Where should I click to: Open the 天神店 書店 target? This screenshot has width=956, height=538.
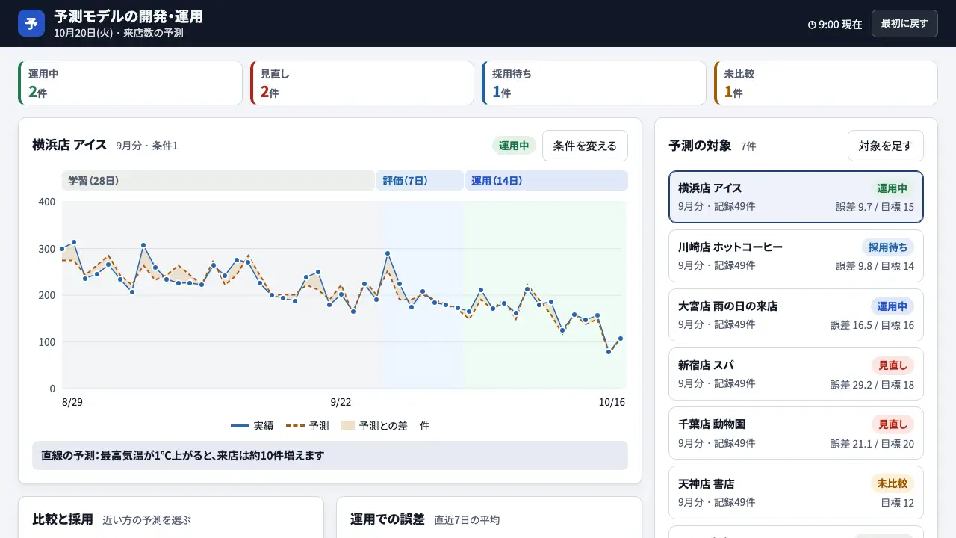(796, 492)
